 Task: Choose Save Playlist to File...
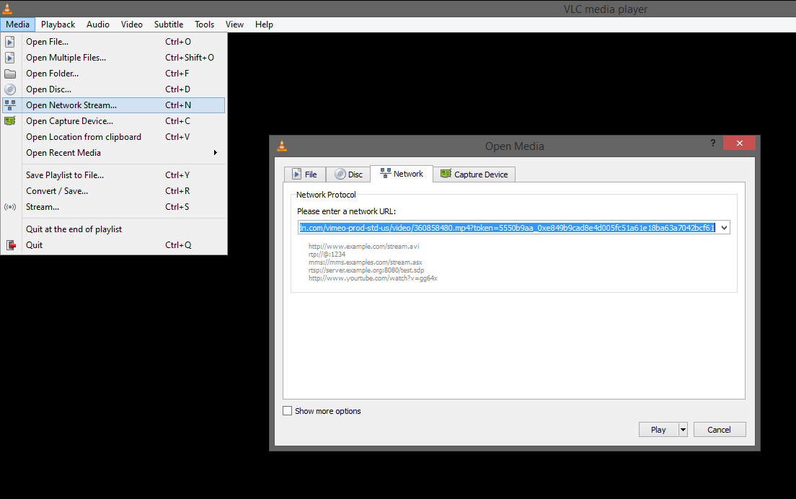pyautogui.click(x=114, y=175)
